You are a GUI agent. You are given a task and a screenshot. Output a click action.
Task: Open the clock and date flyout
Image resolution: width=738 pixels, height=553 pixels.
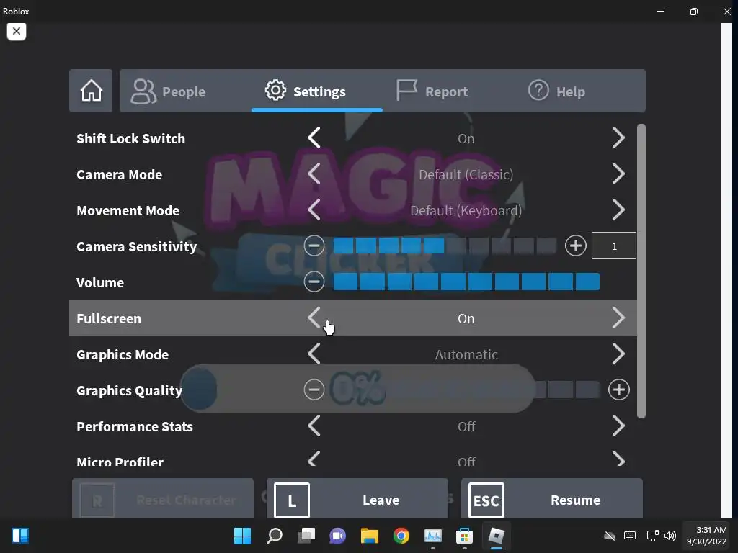click(x=706, y=536)
